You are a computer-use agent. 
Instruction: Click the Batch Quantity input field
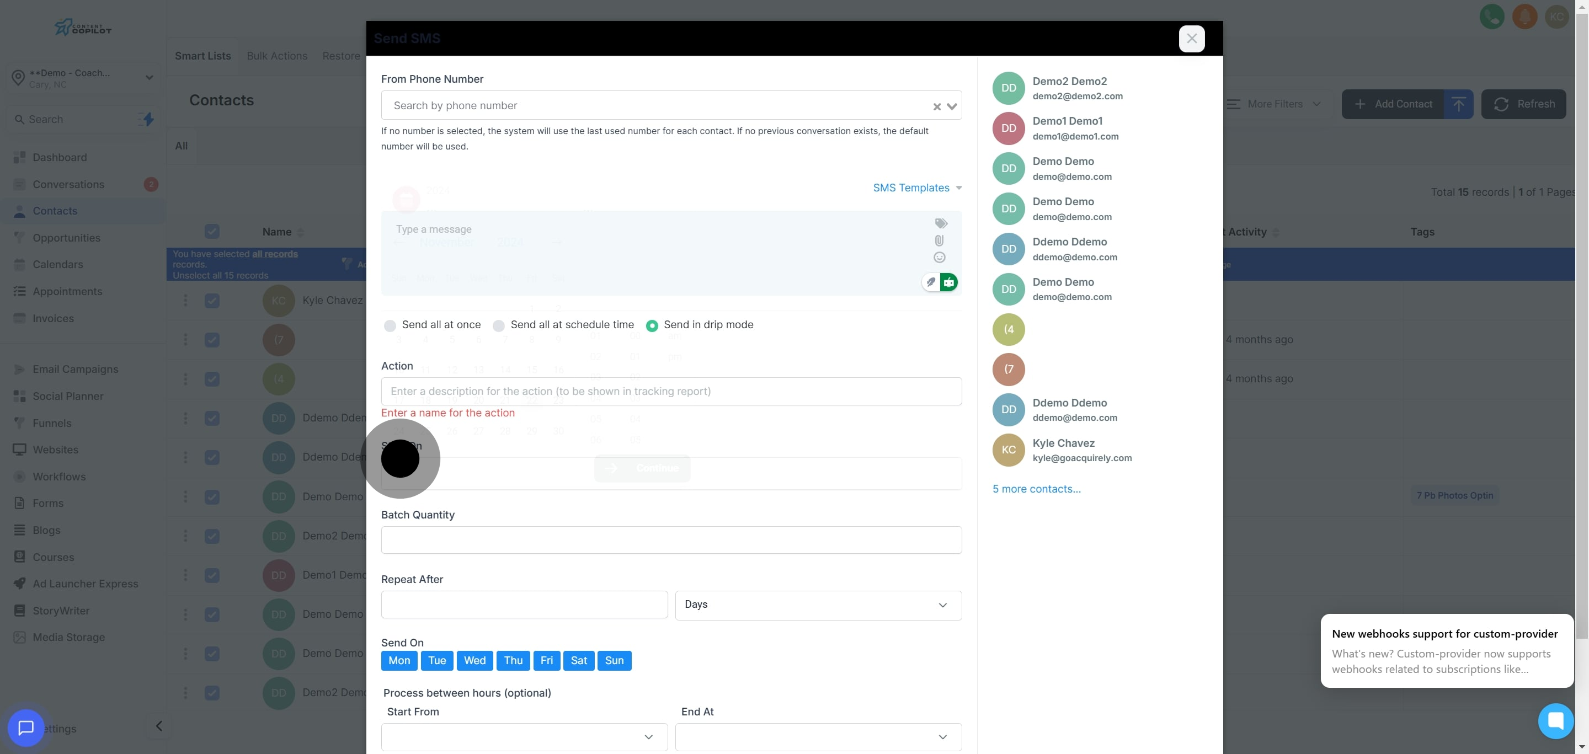click(671, 540)
